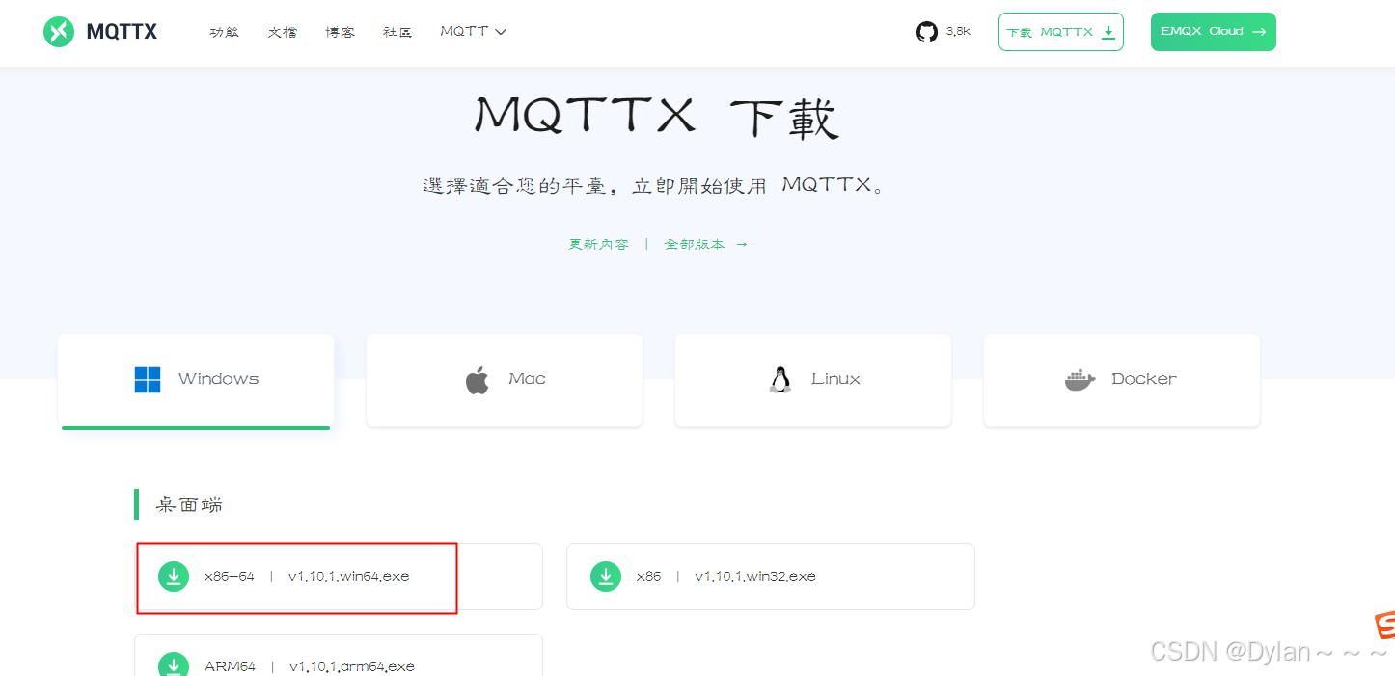Click the x86-64 architecture label
Viewport: 1395px width, 676px height.
coord(230,577)
